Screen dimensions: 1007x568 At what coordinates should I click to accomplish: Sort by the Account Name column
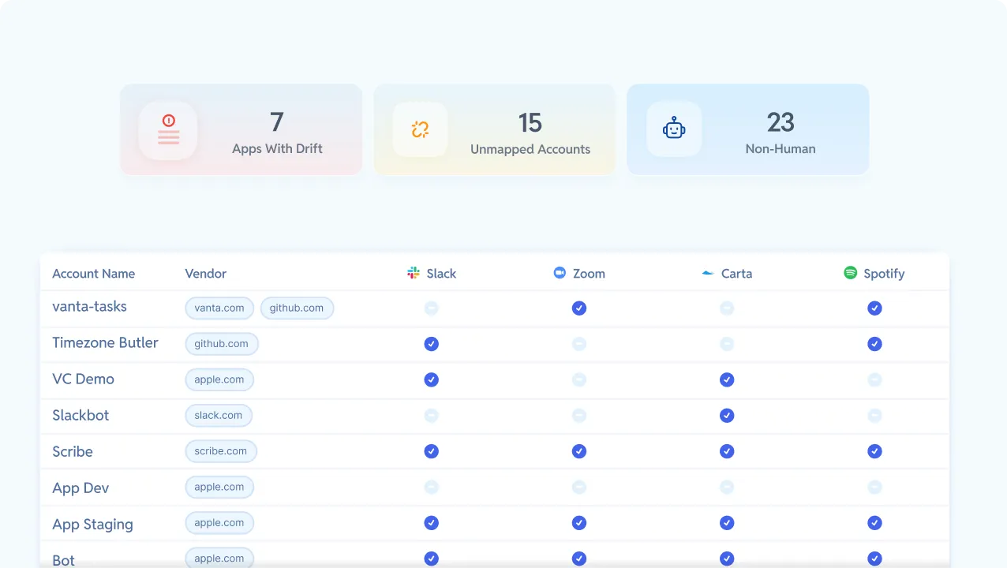point(93,274)
